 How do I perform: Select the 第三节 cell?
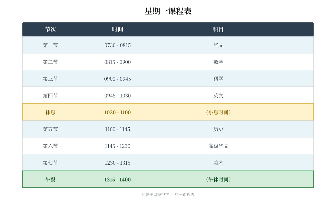point(50,79)
